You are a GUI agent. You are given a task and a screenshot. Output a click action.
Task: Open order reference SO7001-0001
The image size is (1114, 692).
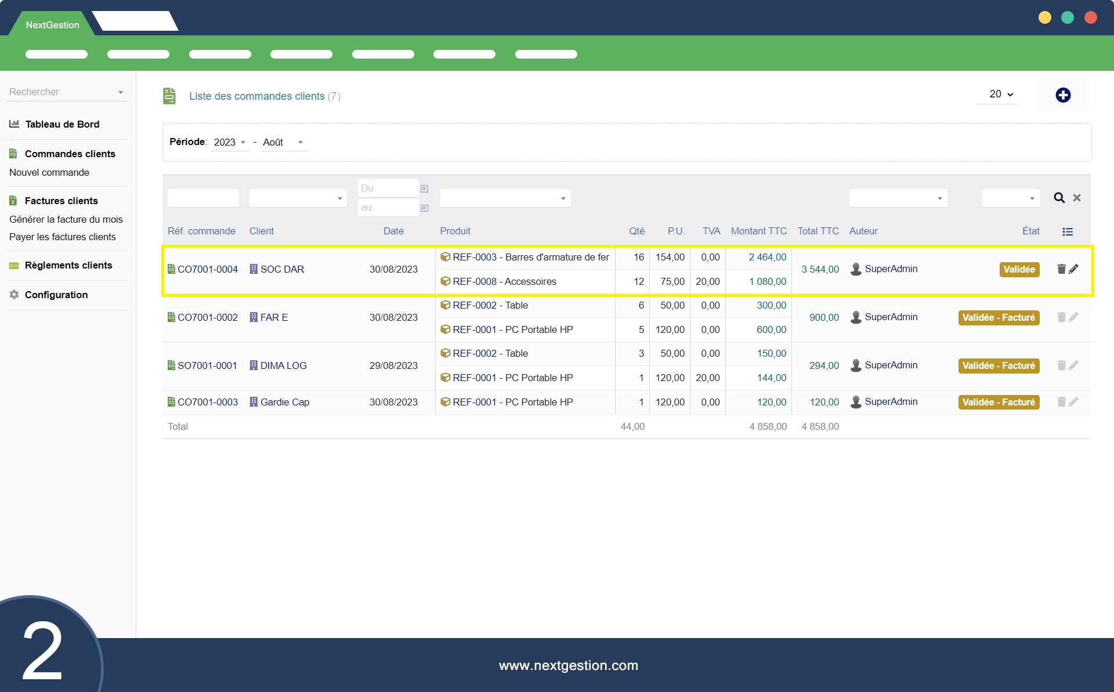point(207,365)
